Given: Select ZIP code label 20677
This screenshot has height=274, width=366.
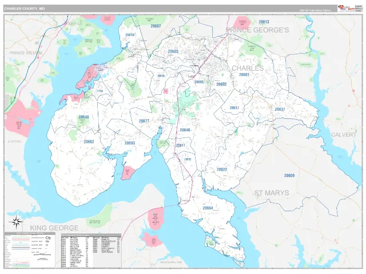Looking at the screenshot, I should coord(144,121).
